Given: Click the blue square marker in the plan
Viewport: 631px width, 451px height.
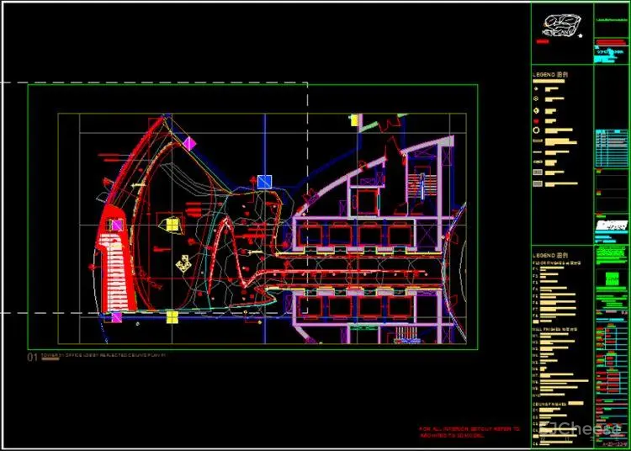Looking at the screenshot, I should 265,182.
